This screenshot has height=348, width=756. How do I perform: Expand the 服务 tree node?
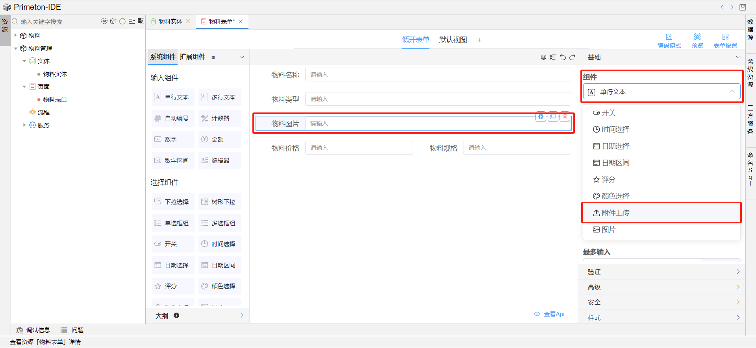point(24,125)
